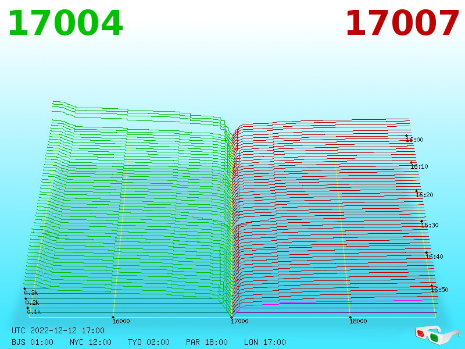Image resolution: width=465 pixels, height=349 pixels.
Task: Click the green bid price 17004
Action: coord(65,23)
